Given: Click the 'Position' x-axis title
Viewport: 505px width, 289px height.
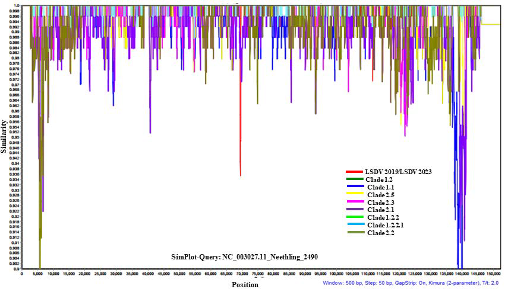Looking at the screenshot, I should pos(245,285).
